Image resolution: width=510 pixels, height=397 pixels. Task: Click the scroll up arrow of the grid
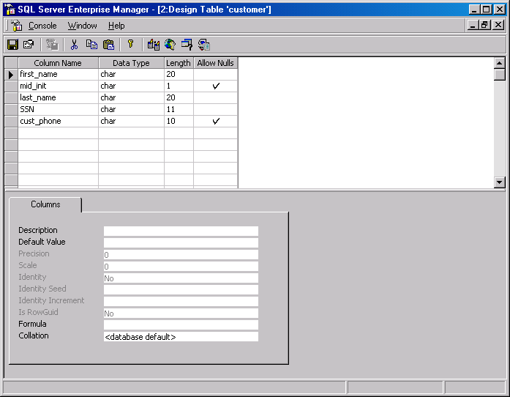(x=500, y=63)
